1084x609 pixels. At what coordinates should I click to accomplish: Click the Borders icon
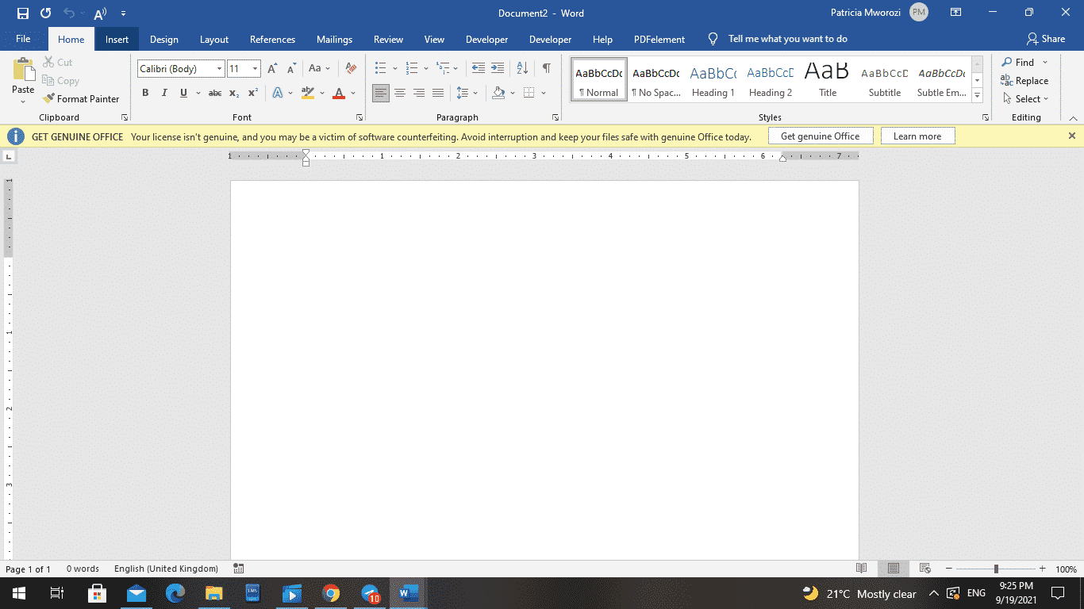click(529, 93)
